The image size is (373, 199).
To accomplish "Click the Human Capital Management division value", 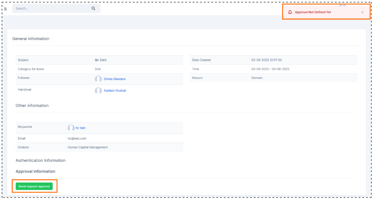I will point(88,147).
